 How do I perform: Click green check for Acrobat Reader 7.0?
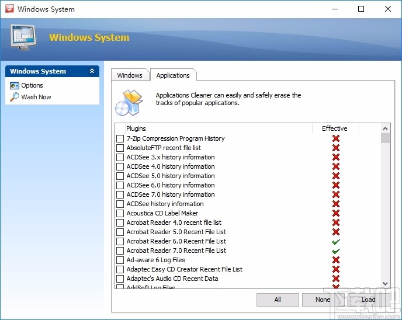[336, 251]
